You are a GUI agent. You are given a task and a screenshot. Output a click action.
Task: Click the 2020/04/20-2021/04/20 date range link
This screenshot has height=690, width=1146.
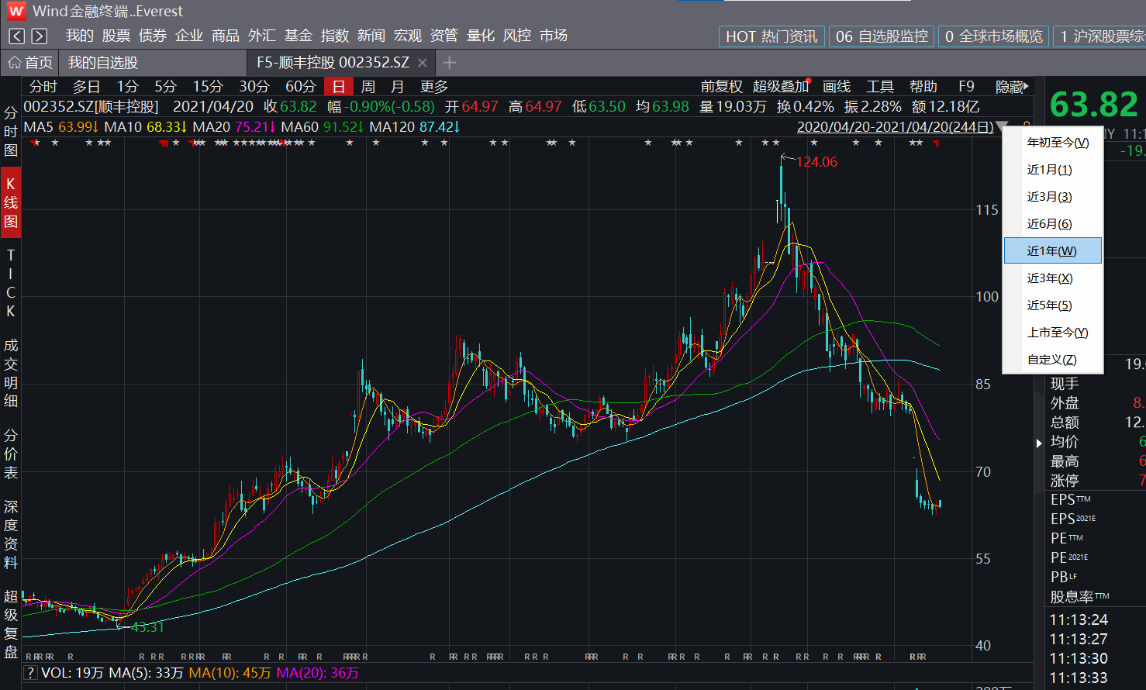(x=896, y=126)
